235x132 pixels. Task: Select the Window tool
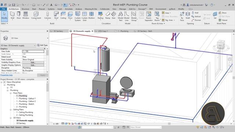tap(26, 15)
